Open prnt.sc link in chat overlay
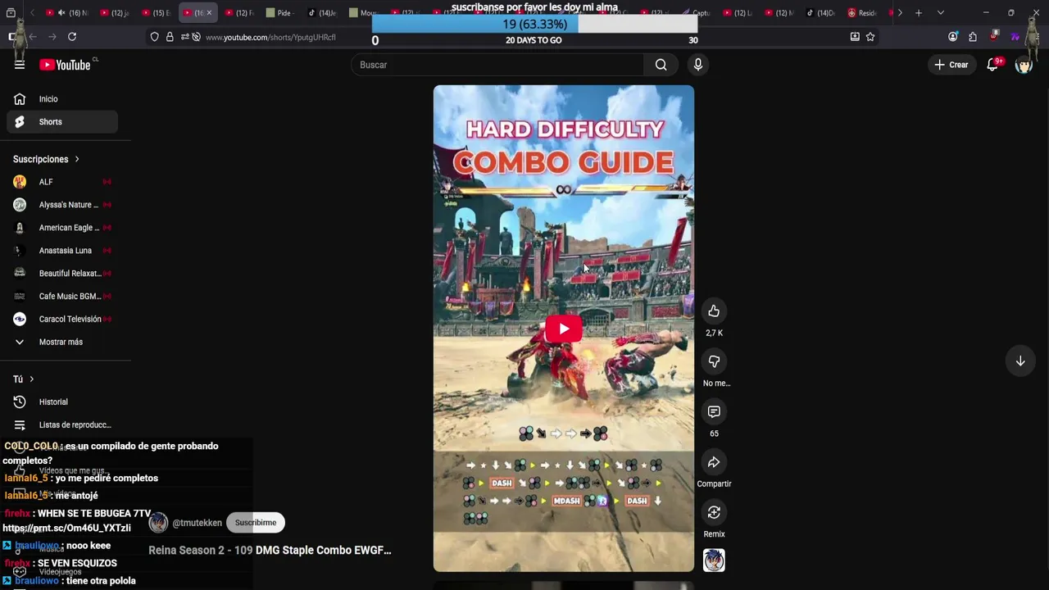1049x590 pixels. point(66,529)
